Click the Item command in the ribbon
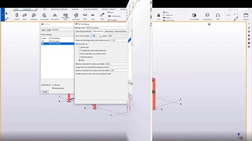The height and width of the screenshot is (141, 252). coord(110,13)
